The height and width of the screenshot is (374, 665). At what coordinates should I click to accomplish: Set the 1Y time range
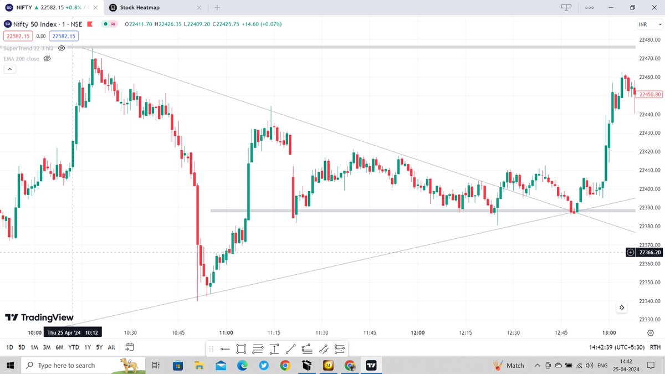tap(88, 347)
